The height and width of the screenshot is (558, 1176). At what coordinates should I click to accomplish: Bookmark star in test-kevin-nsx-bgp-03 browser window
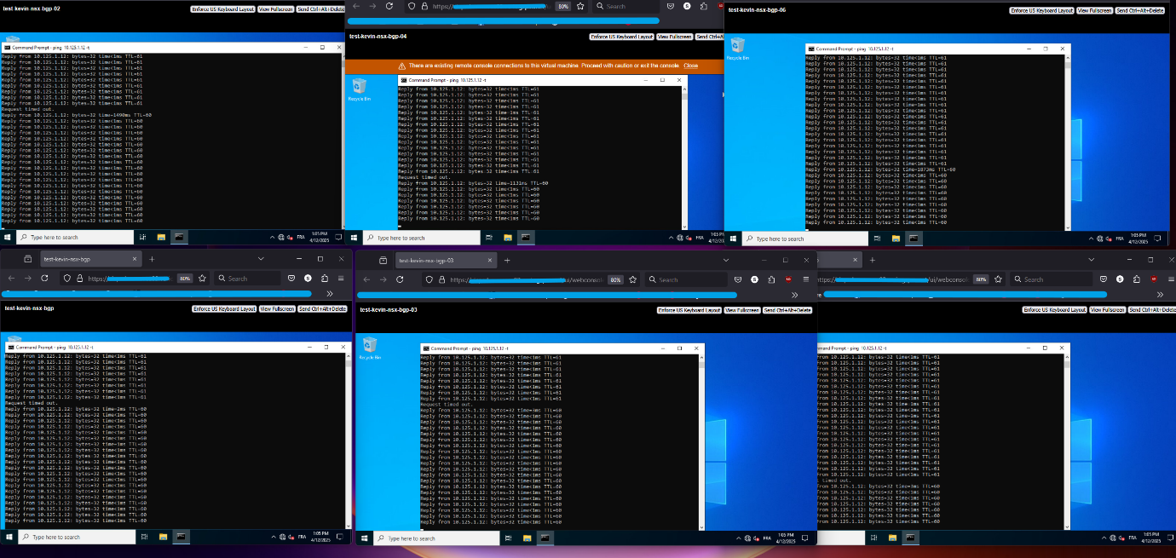[x=633, y=279]
